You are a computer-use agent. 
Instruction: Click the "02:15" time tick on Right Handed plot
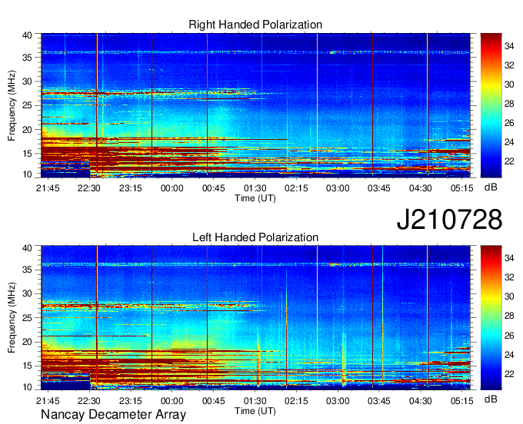296,188
